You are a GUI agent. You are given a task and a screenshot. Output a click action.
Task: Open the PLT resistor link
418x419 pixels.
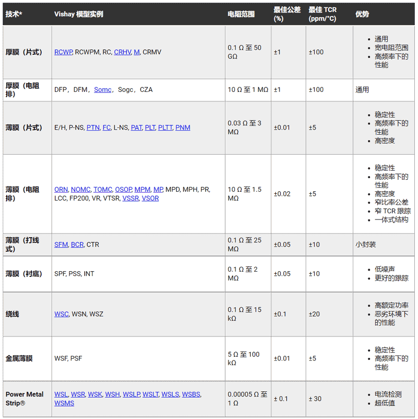(150, 127)
